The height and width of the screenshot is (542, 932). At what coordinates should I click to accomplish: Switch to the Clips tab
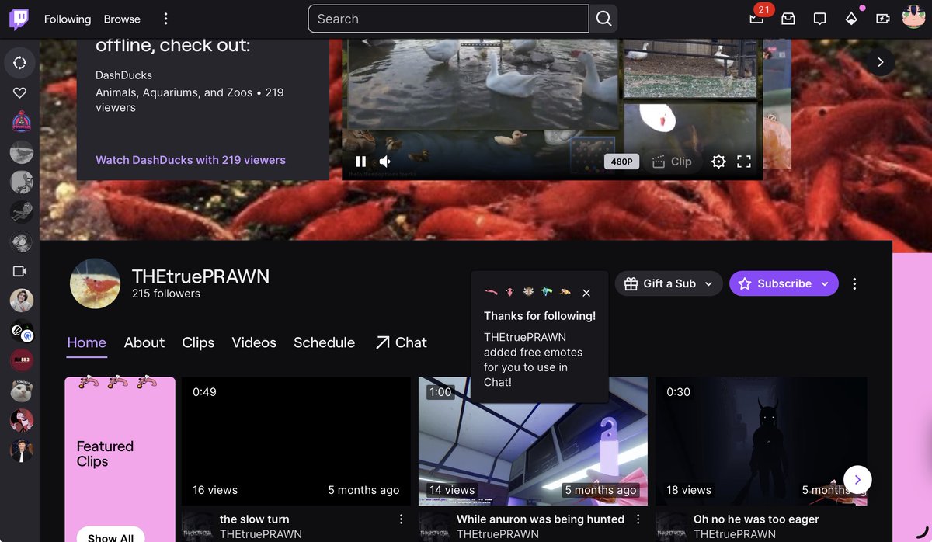tap(198, 342)
